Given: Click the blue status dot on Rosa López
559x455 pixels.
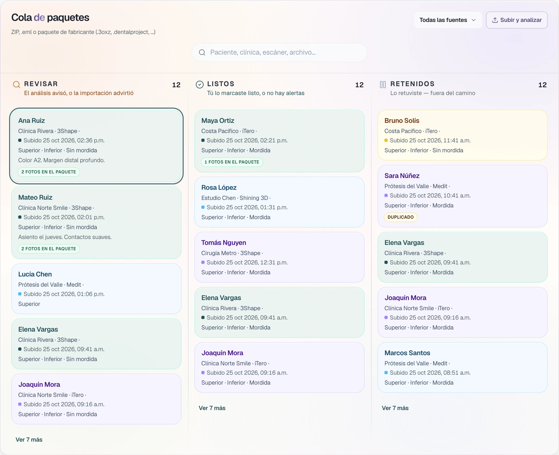Looking at the screenshot, I should [203, 207].
